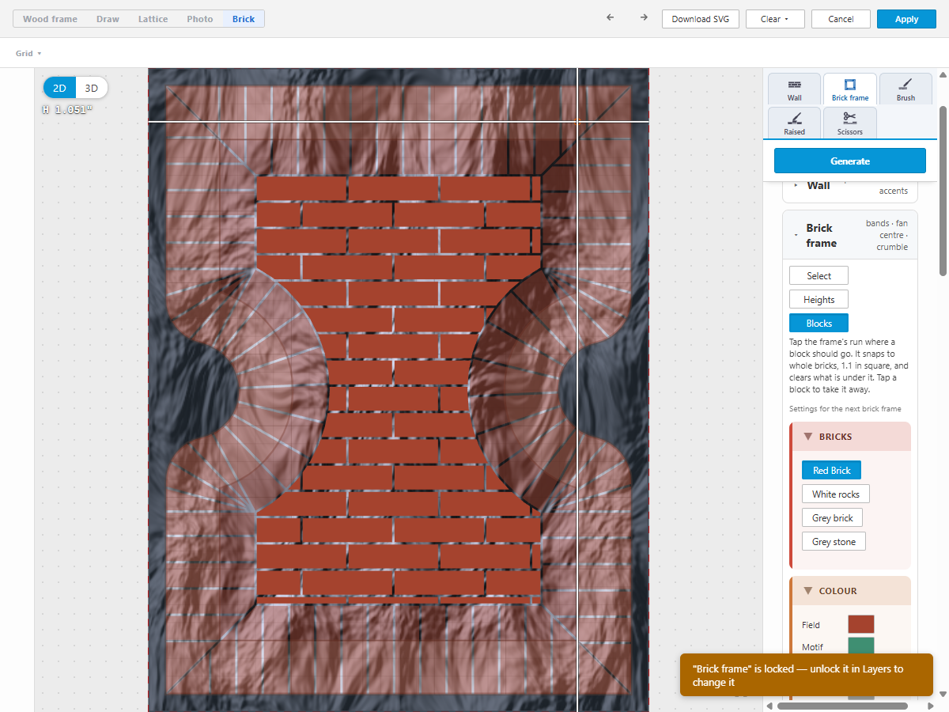Image resolution: width=949 pixels, height=712 pixels.
Task: Switch to Heights mode
Action: pyautogui.click(x=819, y=299)
